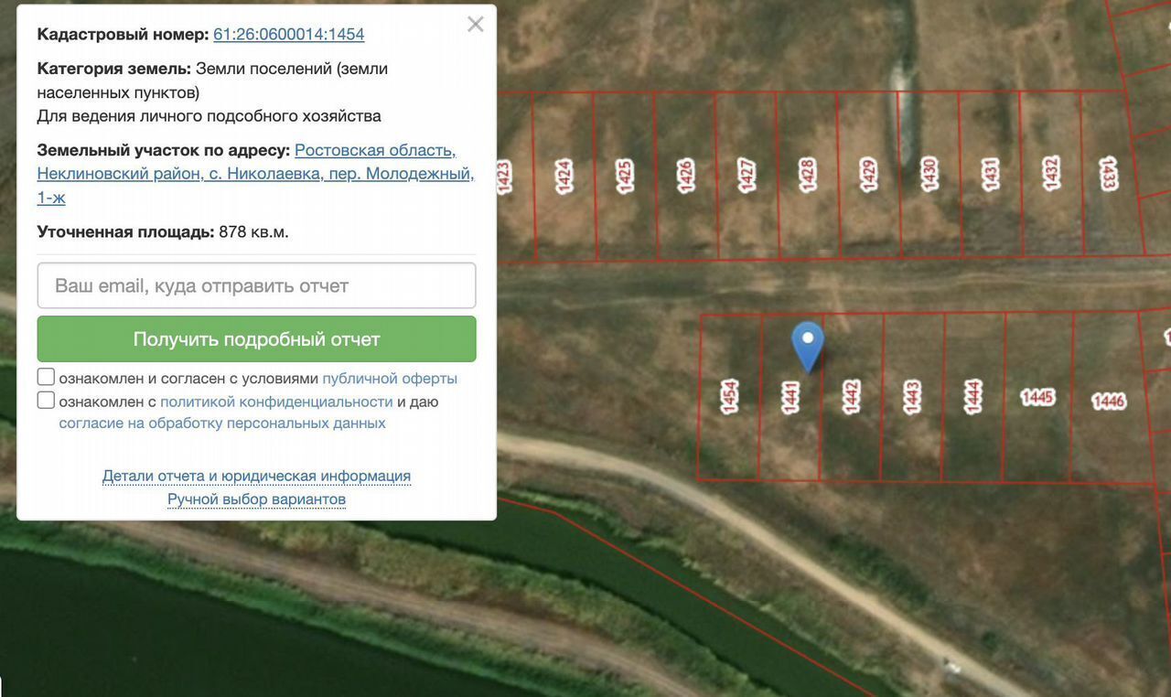The image size is (1171, 697).
Task: Click the blue map location pin
Action: (x=807, y=346)
